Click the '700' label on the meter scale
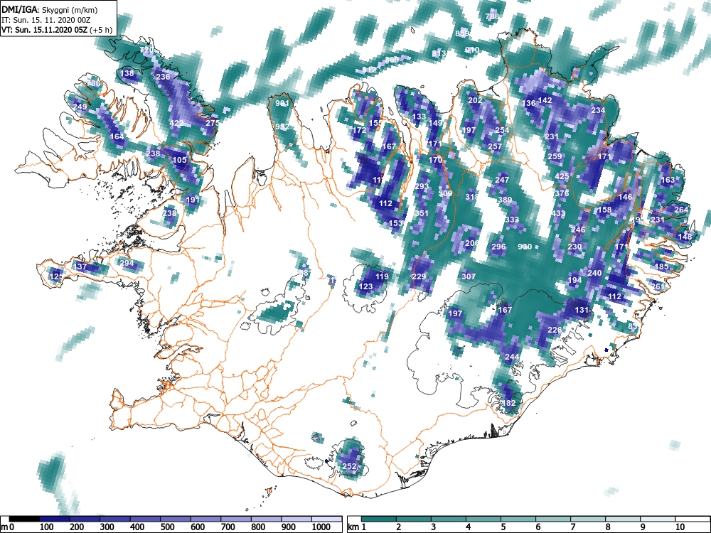 (x=228, y=527)
